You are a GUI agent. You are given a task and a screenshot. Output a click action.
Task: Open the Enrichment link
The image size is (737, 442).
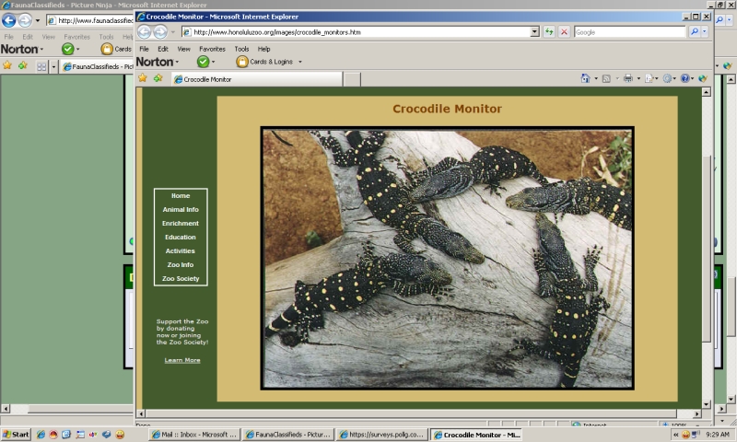click(181, 223)
